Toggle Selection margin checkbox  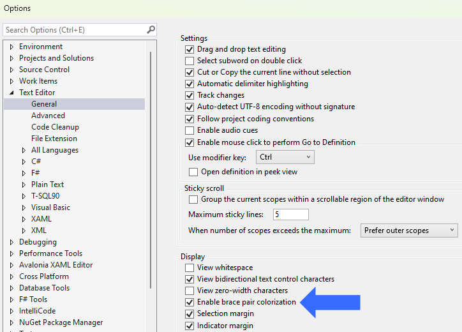pyautogui.click(x=190, y=314)
